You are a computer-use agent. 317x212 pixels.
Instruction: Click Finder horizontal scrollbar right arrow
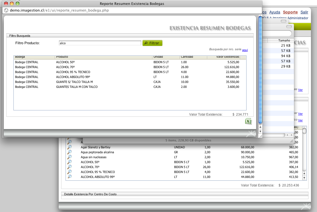[x=291, y=135]
